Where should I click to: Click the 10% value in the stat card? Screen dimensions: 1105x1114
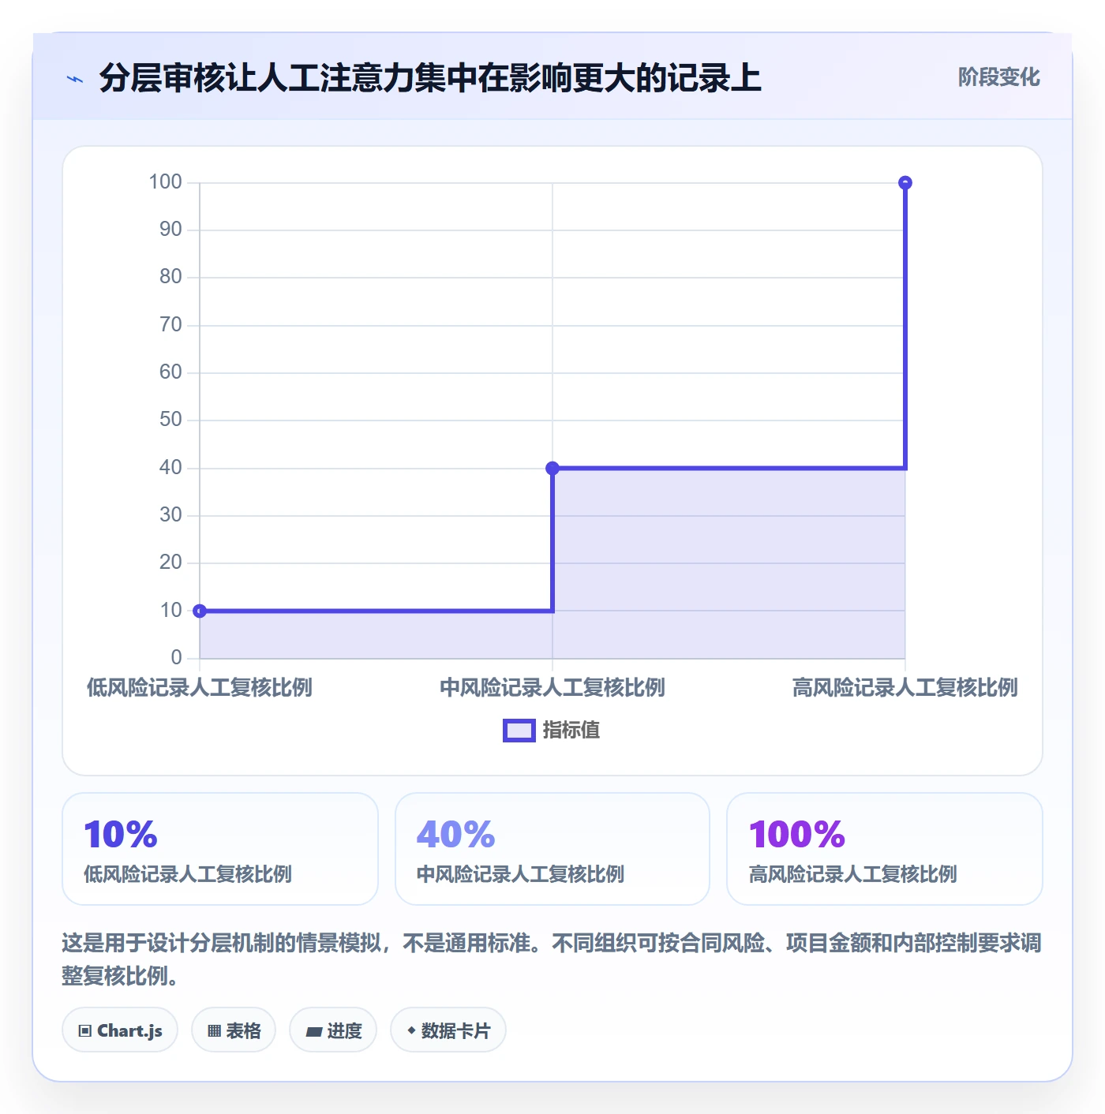[x=121, y=834]
